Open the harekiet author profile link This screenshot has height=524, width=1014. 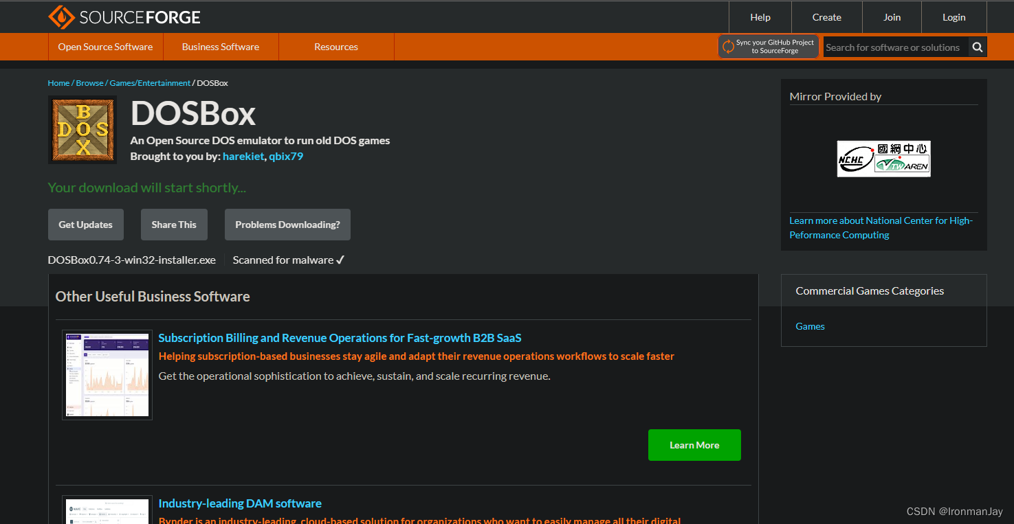pos(243,156)
